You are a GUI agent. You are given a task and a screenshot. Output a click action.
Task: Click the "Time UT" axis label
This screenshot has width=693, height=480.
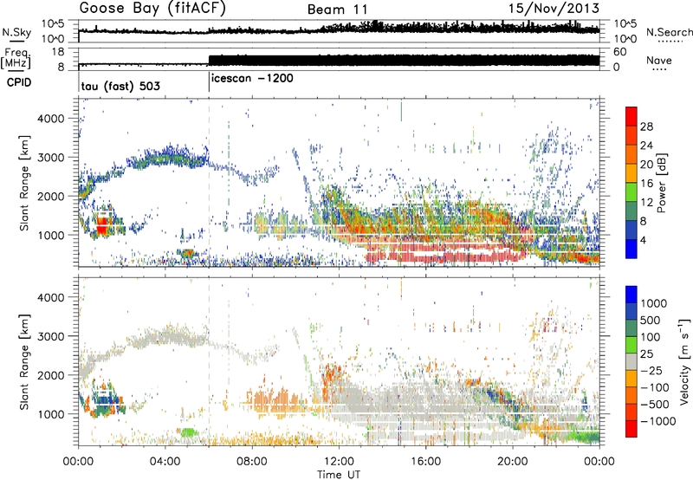coord(339,475)
